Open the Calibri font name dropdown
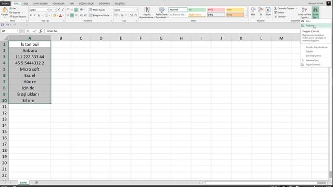The height and width of the screenshot is (187, 333). [x=47, y=10]
